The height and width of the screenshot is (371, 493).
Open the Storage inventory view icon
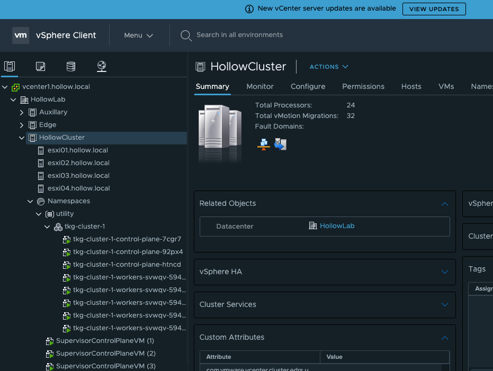coord(71,66)
